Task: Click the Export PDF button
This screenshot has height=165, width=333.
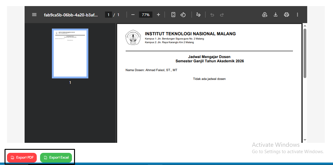Action: (x=22, y=158)
